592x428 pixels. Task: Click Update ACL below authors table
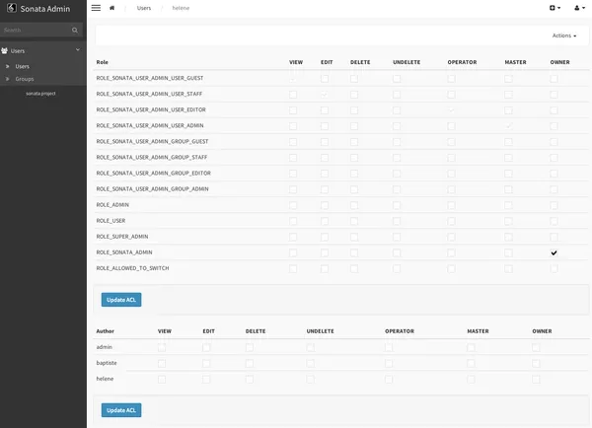coord(121,410)
